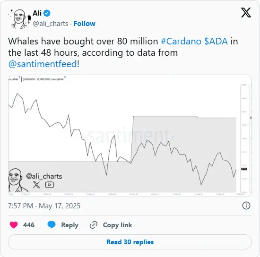Like the tweet with the heart icon
Viewport: 260px width, 257px height.
pos(14,225)
